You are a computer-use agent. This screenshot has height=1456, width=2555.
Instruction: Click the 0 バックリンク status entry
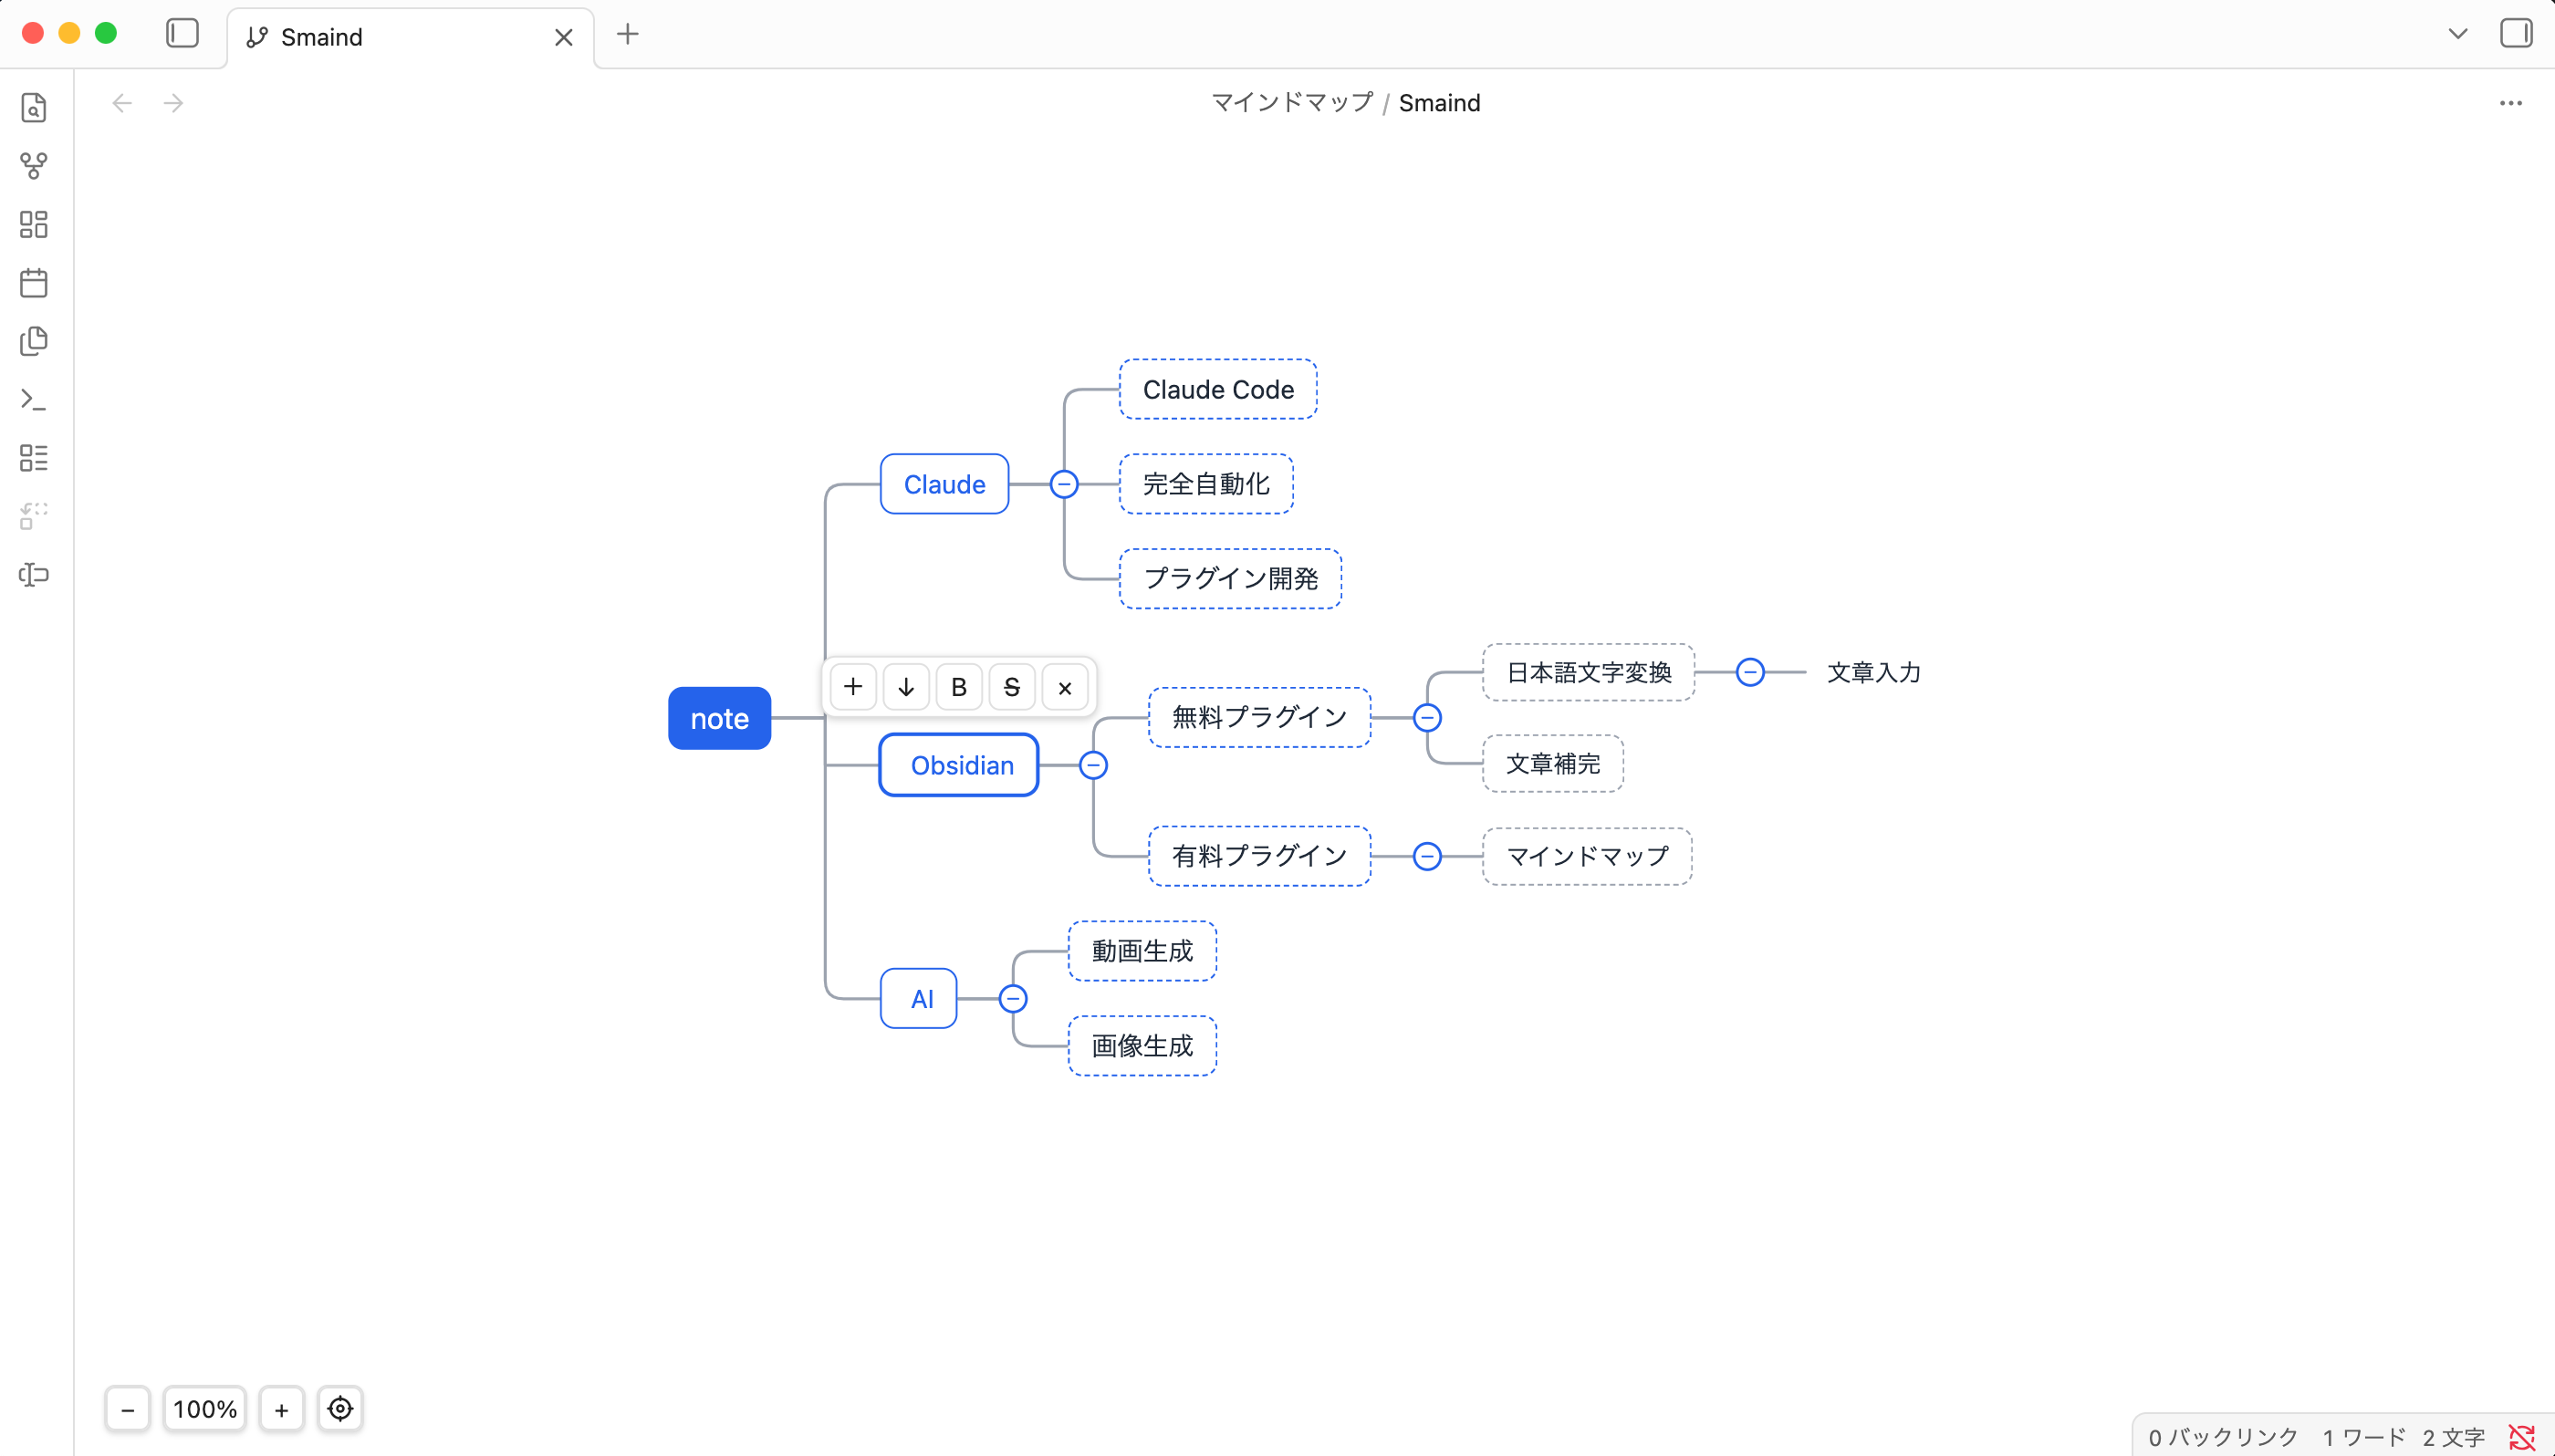pos(2222,1438)
